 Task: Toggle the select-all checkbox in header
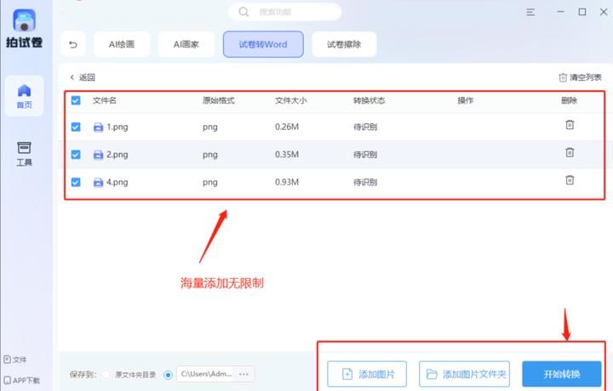[76, 100]
